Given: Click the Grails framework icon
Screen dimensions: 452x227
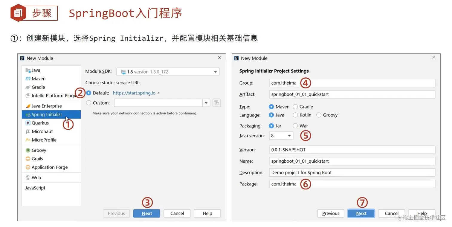Looking at the screenshot, I should [x=28, y=158].
